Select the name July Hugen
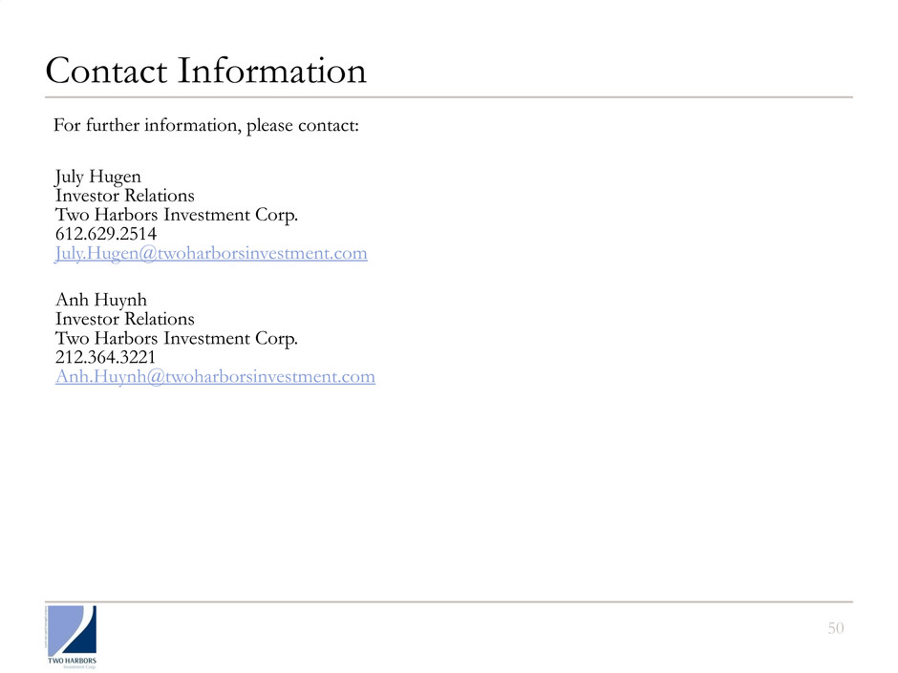Image resolution: width=898 pixels, height=673 pixels. tap(99, 178)
